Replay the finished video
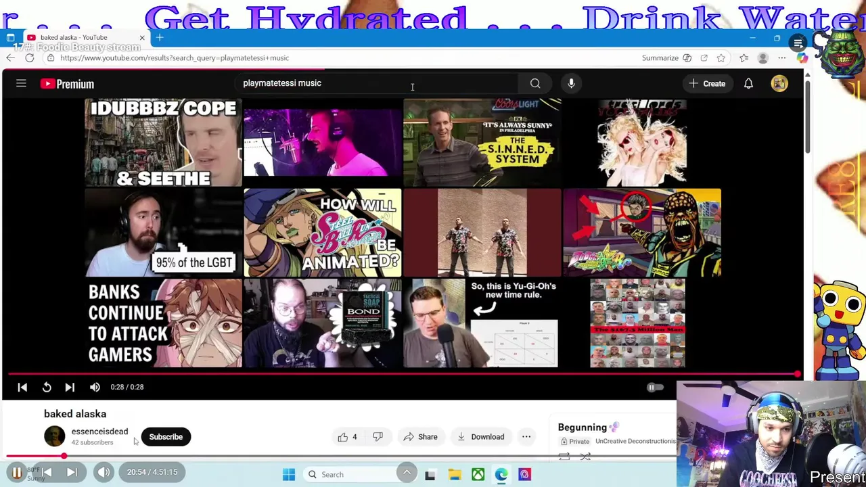Viewport: 866px width, 487px height. pos(47,387)
